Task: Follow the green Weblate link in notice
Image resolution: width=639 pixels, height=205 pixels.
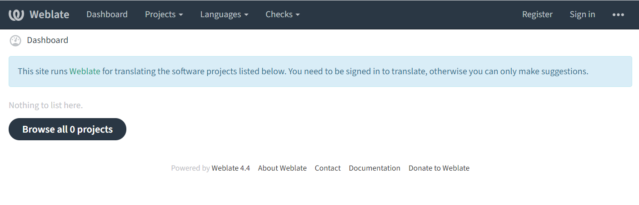Action: point(85,72)
